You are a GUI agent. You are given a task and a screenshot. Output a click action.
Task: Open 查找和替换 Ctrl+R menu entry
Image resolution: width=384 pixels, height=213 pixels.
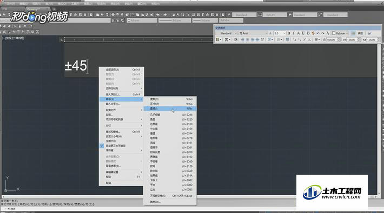tap(122, 132)
